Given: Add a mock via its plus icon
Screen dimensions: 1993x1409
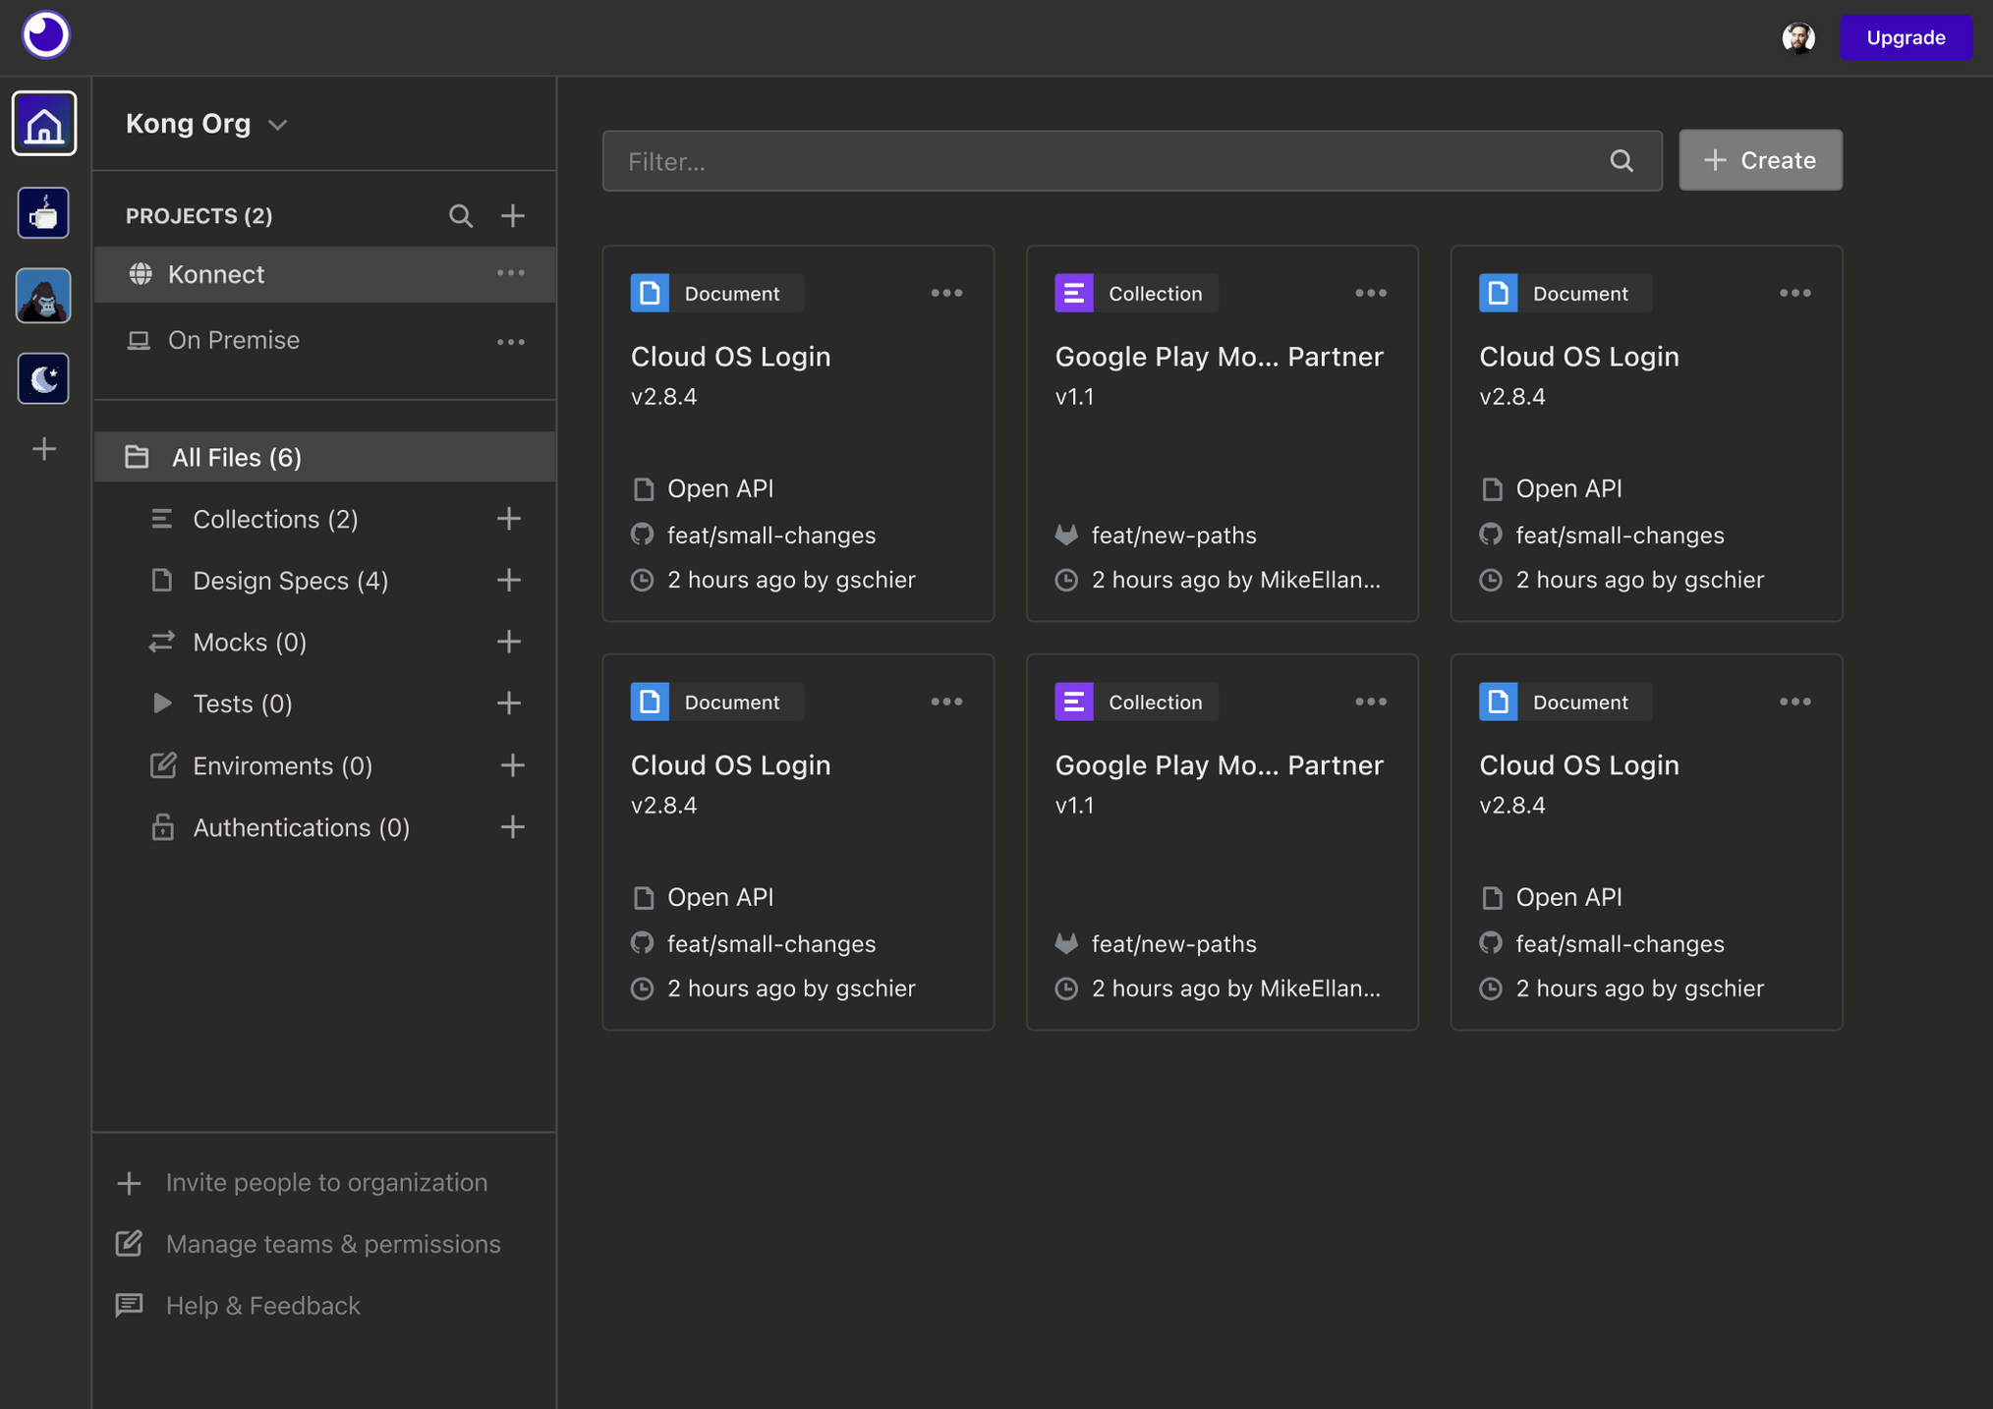Looking at the screenshot, I should tap(509, 642).
